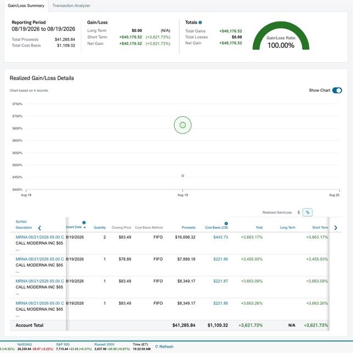Select the dollar sign Realized Gain/Loss view

[299, 212]
